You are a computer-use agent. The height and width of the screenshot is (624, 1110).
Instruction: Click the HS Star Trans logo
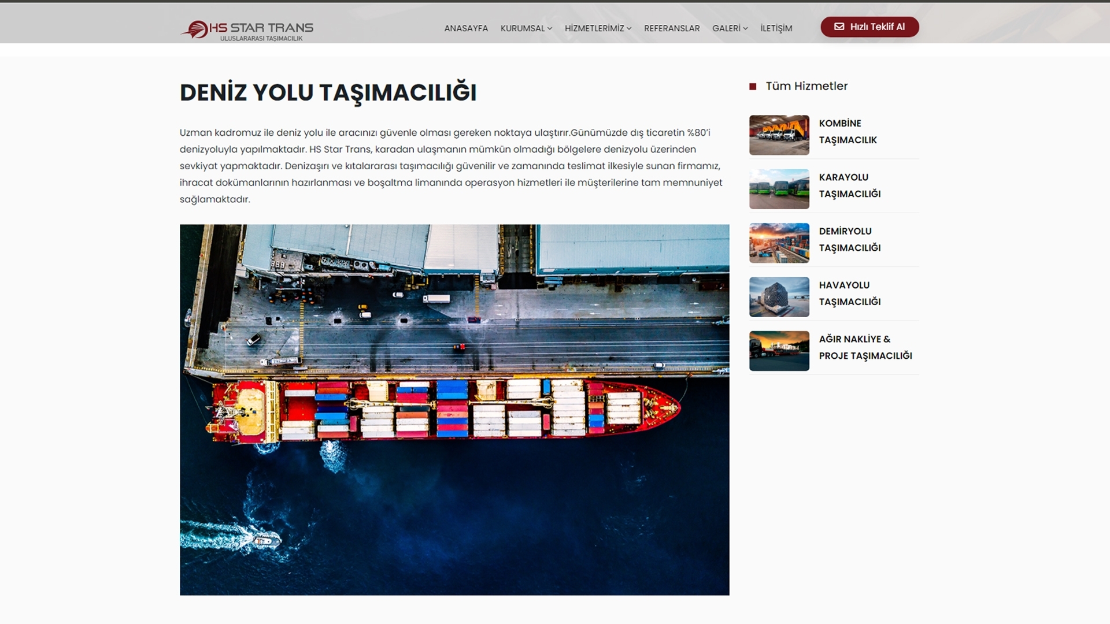247,30
